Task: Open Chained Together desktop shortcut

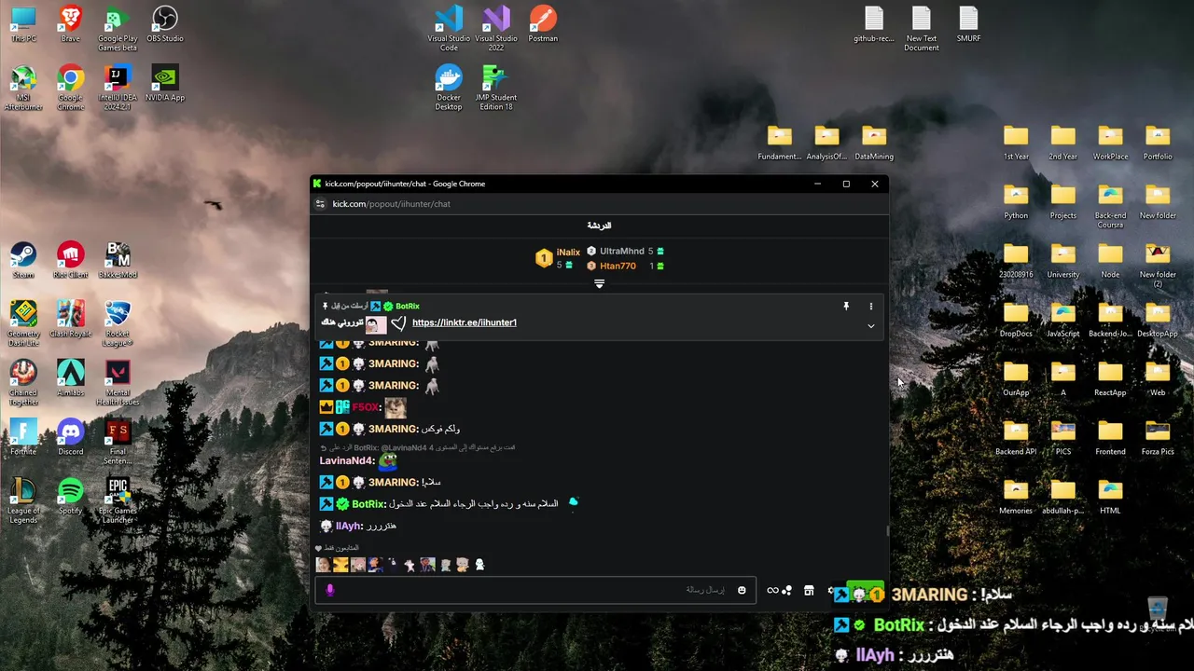Action: click(23, 383)
